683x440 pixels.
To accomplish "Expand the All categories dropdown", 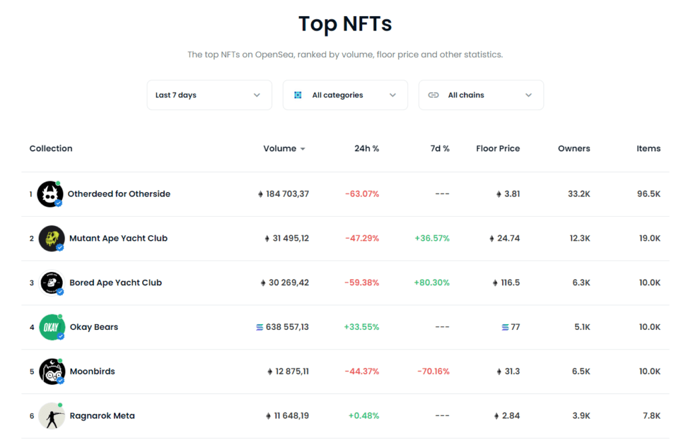I will [x=345, y=95].
